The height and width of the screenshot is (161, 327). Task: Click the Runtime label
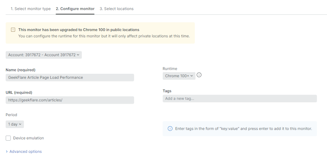coord(170,68)
